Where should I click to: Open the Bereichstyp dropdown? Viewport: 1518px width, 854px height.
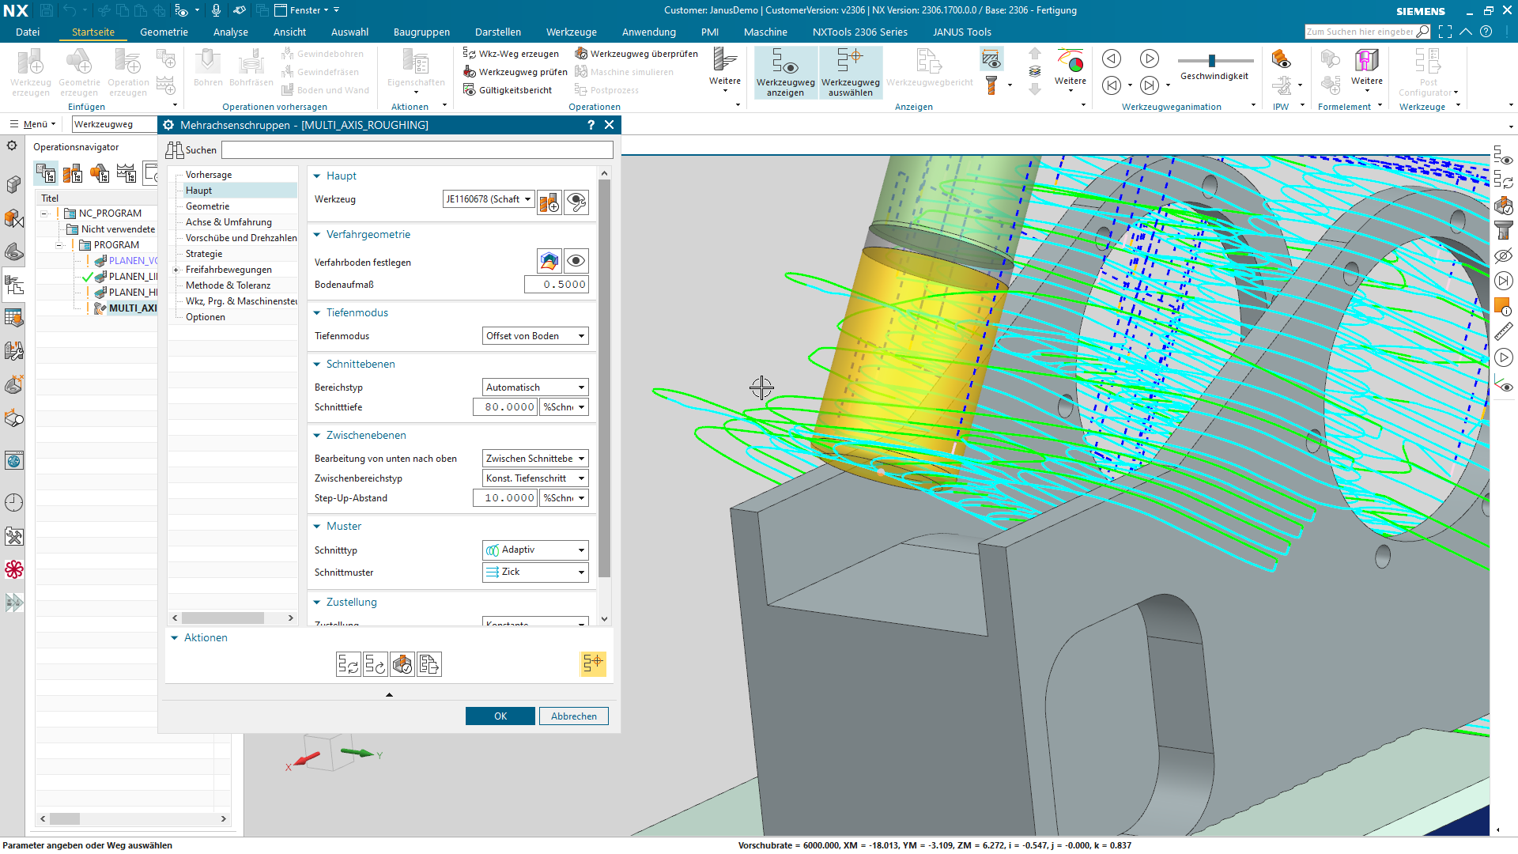pos(535,387)
